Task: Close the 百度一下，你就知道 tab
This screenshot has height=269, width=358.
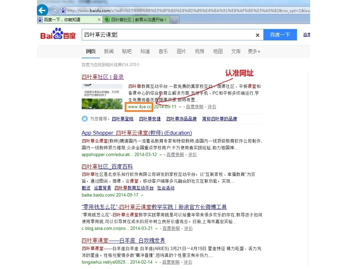Action: (x=99, y=20)
